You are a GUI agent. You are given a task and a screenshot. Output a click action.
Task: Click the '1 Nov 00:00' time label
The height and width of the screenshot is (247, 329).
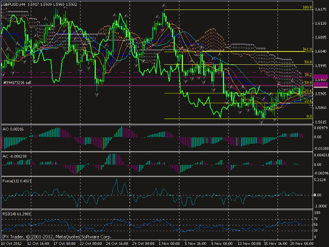pyautogui.click(x=170, y=244)
